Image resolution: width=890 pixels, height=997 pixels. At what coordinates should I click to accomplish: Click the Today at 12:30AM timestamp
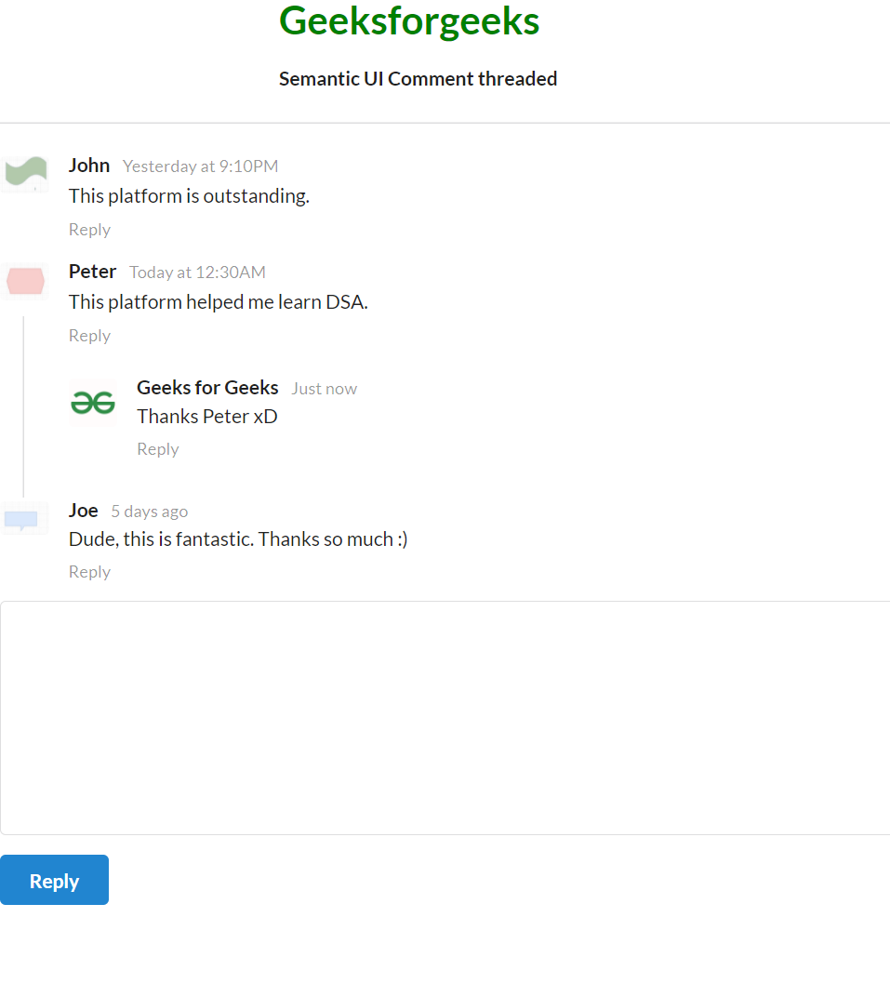[x=197, y=273]
